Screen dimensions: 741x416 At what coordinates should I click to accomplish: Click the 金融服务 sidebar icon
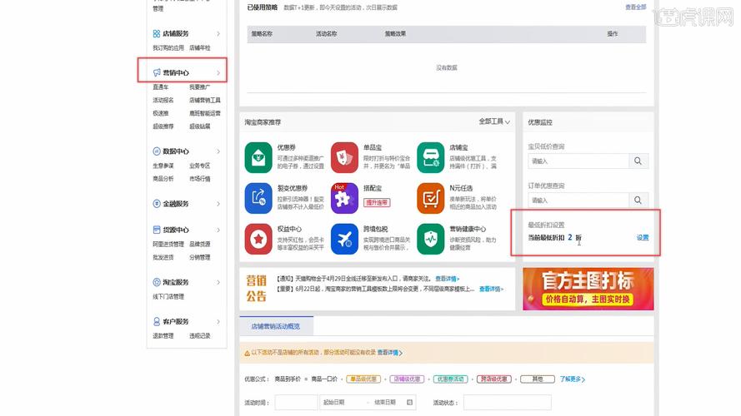157,204
